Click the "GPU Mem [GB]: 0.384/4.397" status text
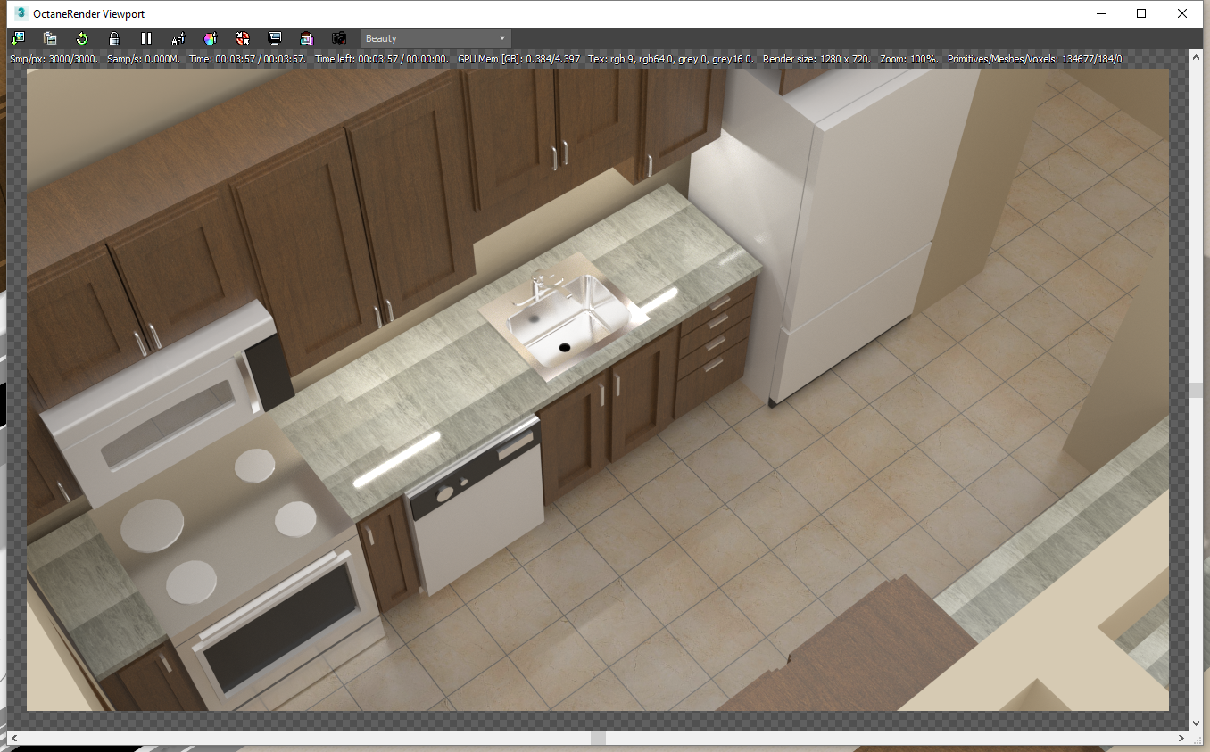 click(x=518, y=59)
